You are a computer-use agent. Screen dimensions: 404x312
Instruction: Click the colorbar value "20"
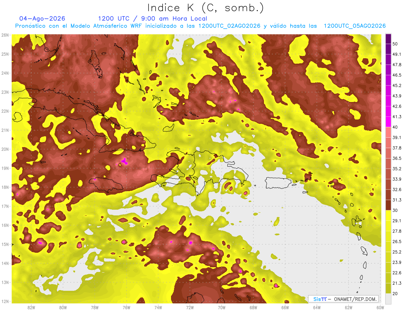tap(396, 293)
